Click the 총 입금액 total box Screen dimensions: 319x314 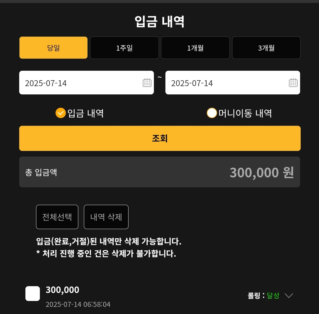tap(159, 172)
